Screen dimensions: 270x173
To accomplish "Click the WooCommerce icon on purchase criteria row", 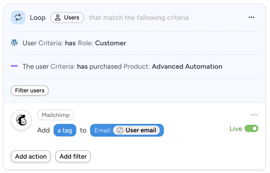I will [x=14, y=66].
